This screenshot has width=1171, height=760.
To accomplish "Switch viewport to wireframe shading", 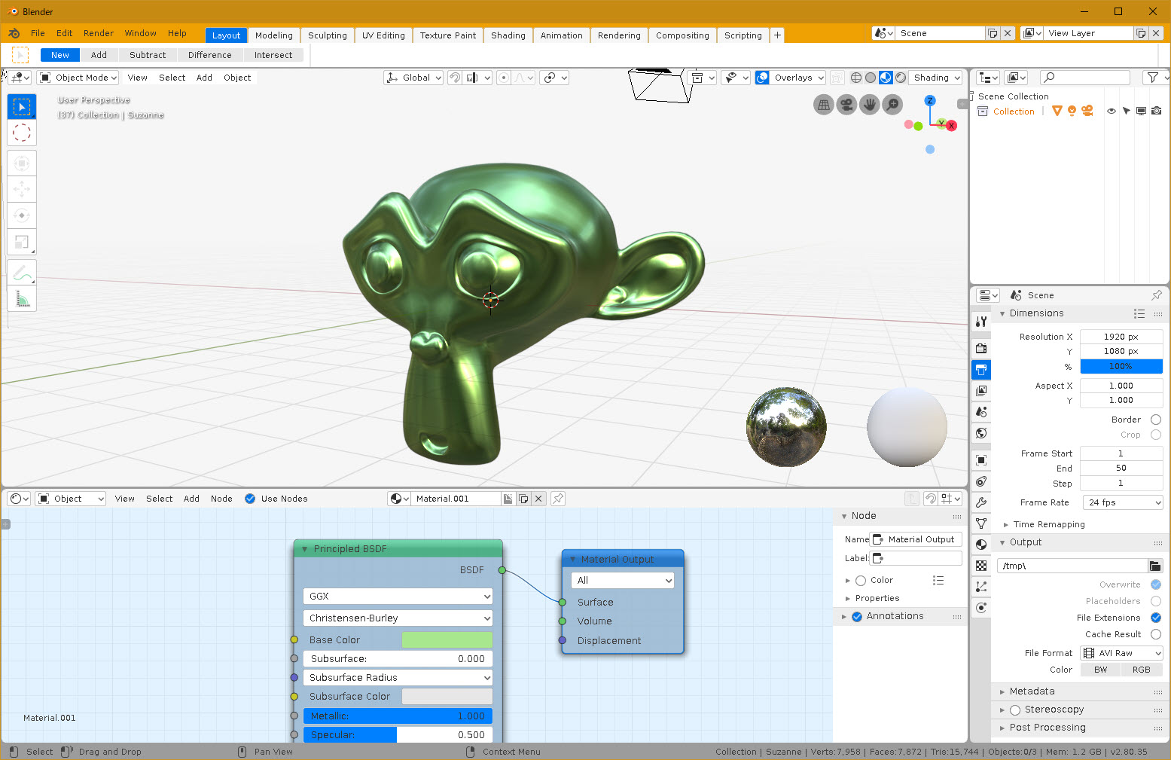I will click(856, 78).
